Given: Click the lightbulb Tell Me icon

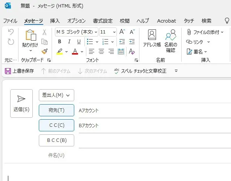Looking at the screenshot, I should [x=227, y=21].
